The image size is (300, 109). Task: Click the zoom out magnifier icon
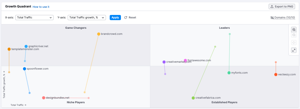pyautogui.click(x=294, y=35)
